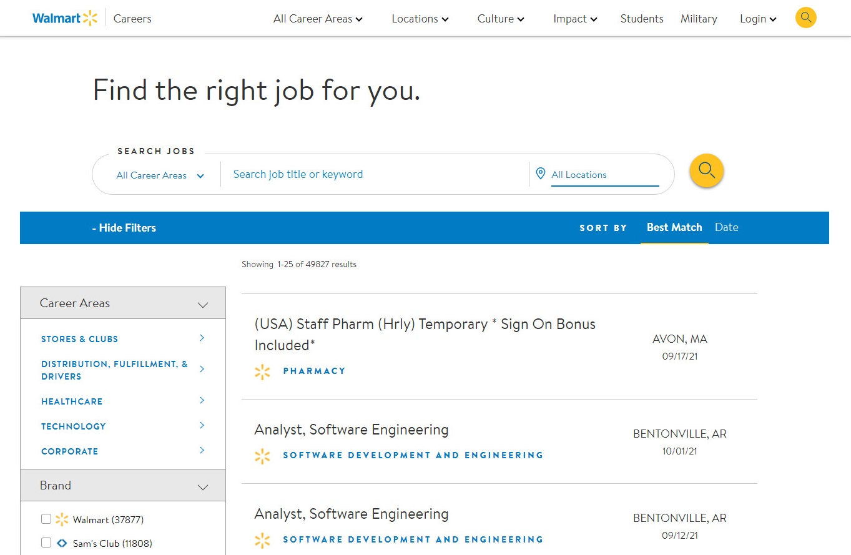Click the Walmart logo in header
The width and height of the screenshot is (851, 555).
(x=65, y=18)
